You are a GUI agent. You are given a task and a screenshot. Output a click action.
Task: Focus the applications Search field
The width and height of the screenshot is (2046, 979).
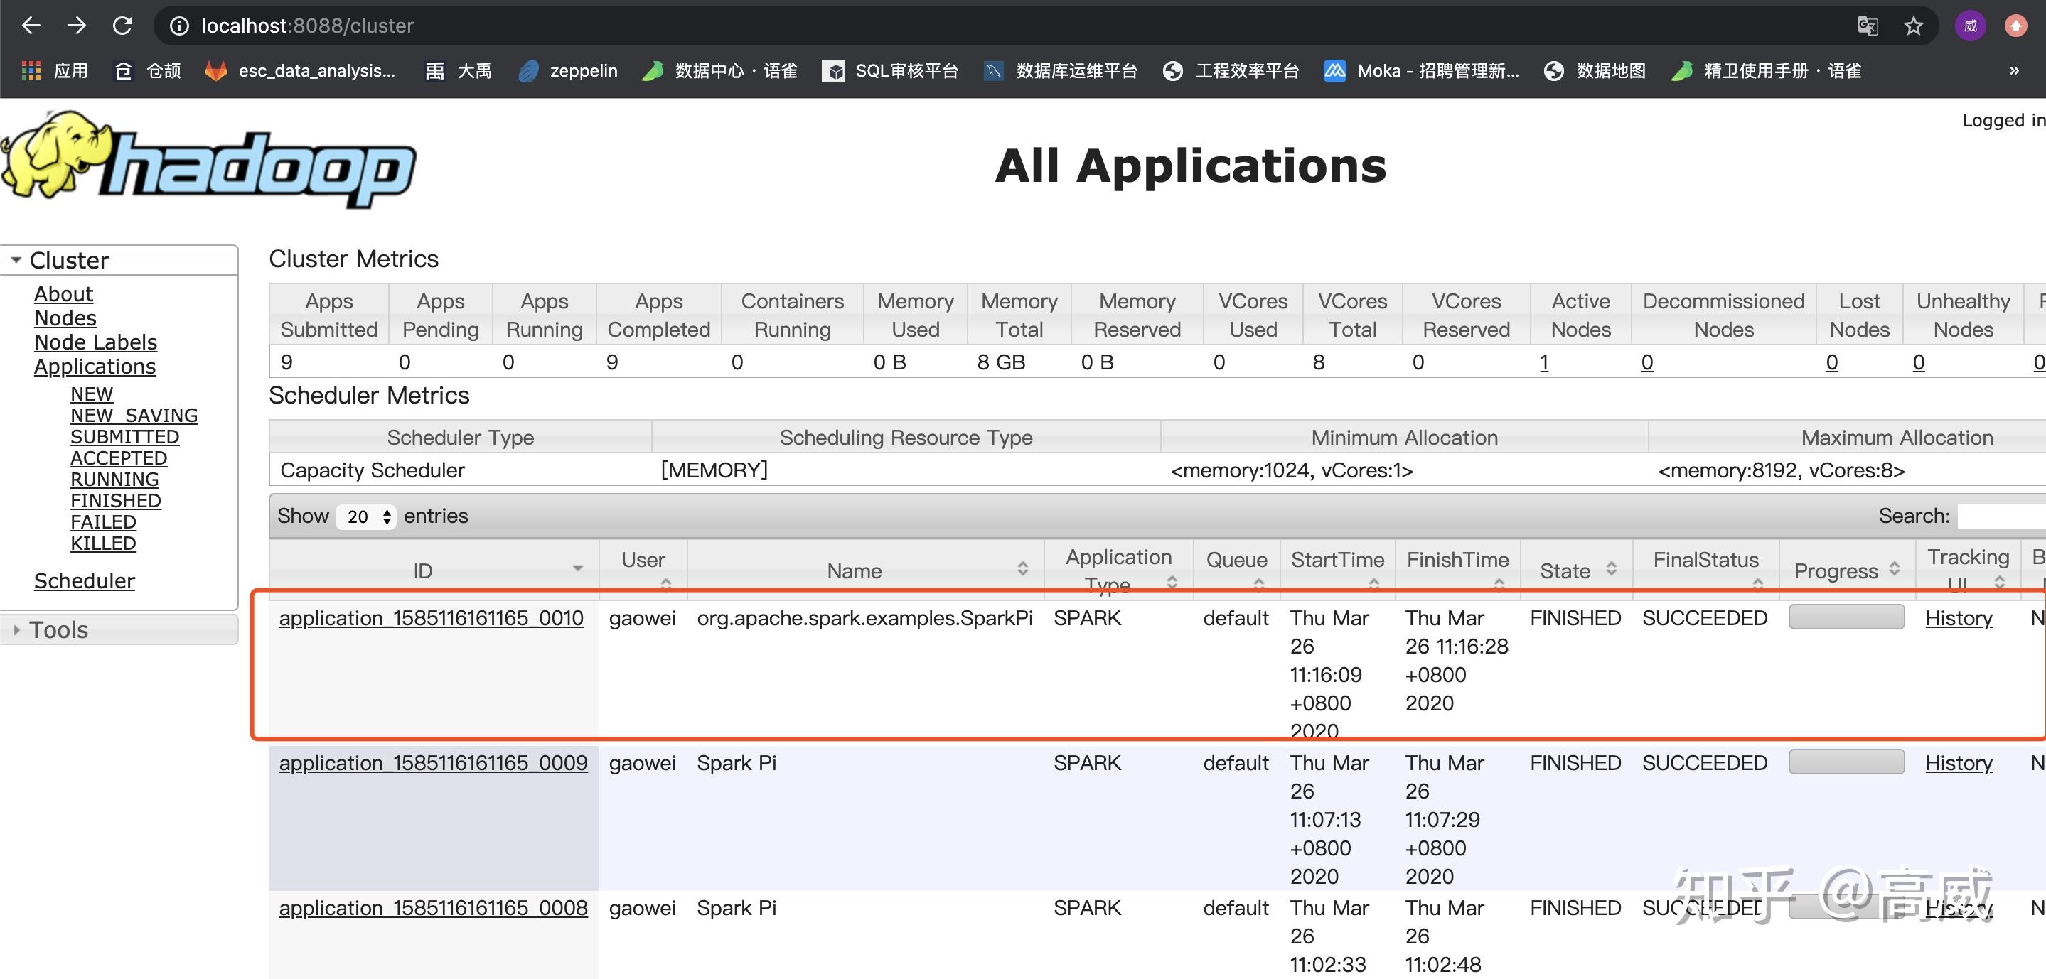pyautogui.click(x=2001, y=516)
